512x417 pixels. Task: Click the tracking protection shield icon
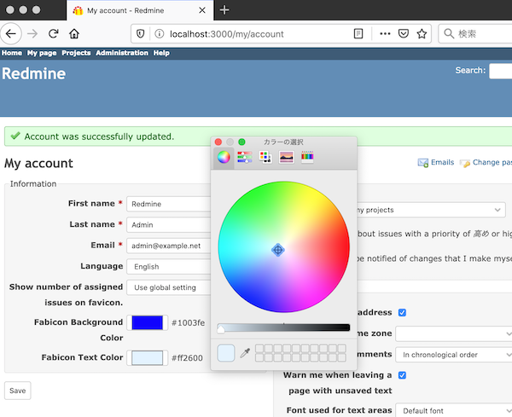[x=141, y=33]
